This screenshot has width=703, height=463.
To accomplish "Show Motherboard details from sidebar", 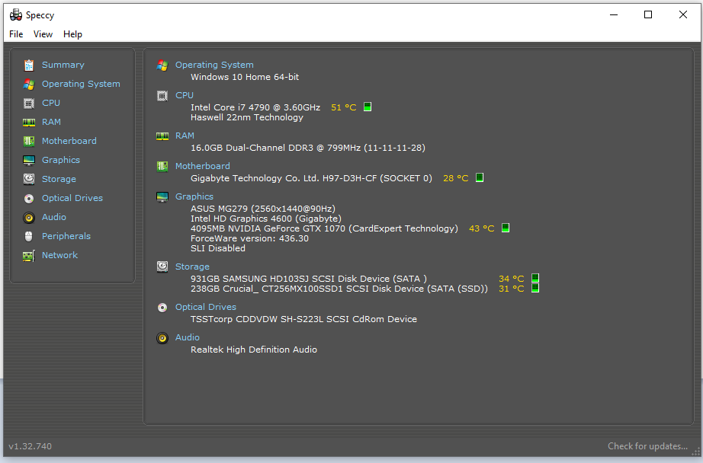I will (69, 141).
